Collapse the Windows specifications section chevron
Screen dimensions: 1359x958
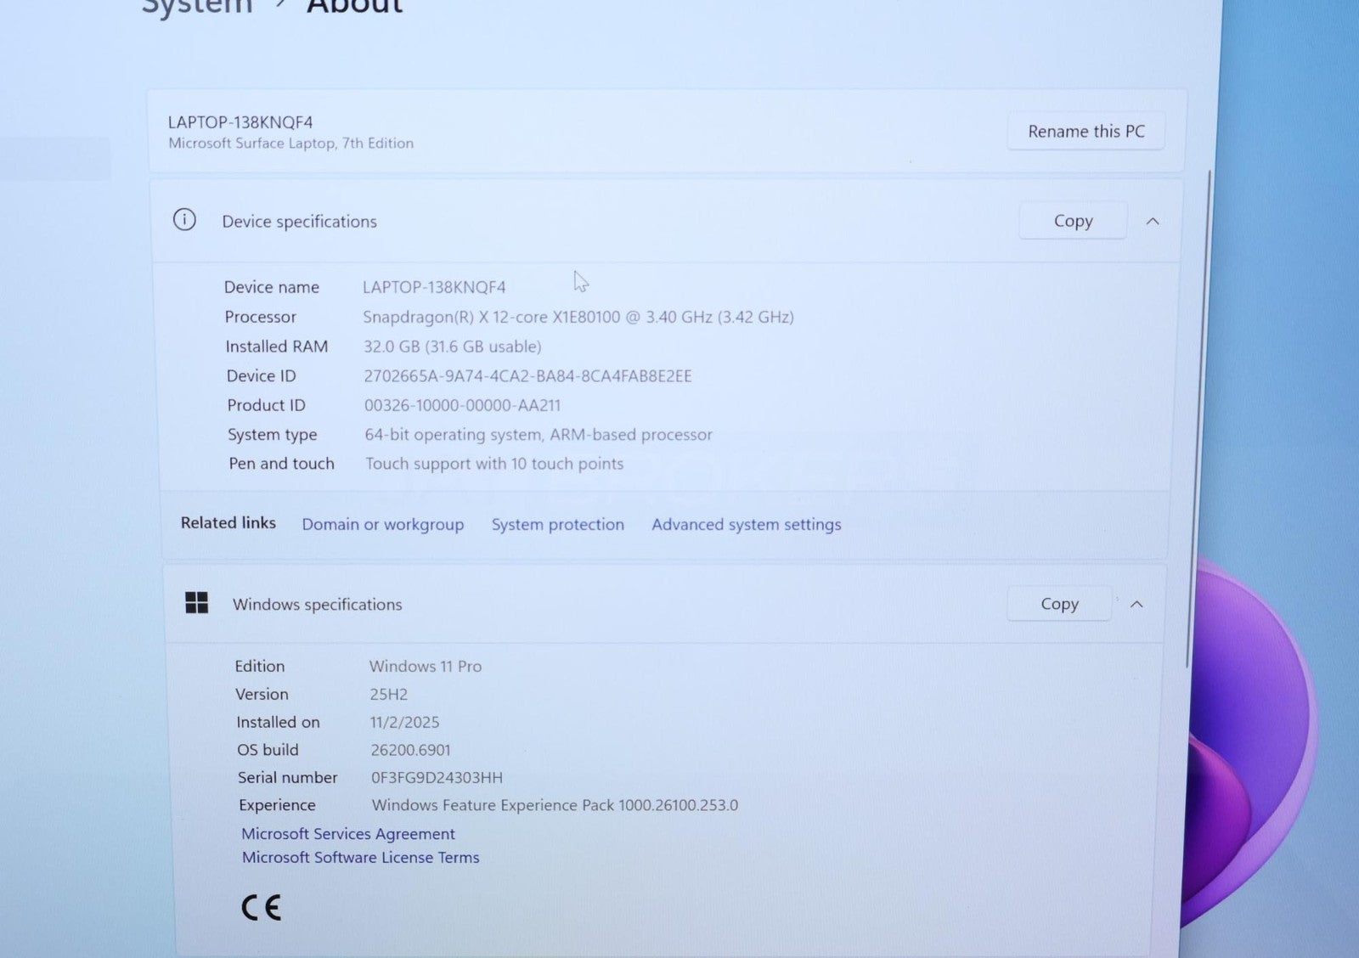point(1136,605)
